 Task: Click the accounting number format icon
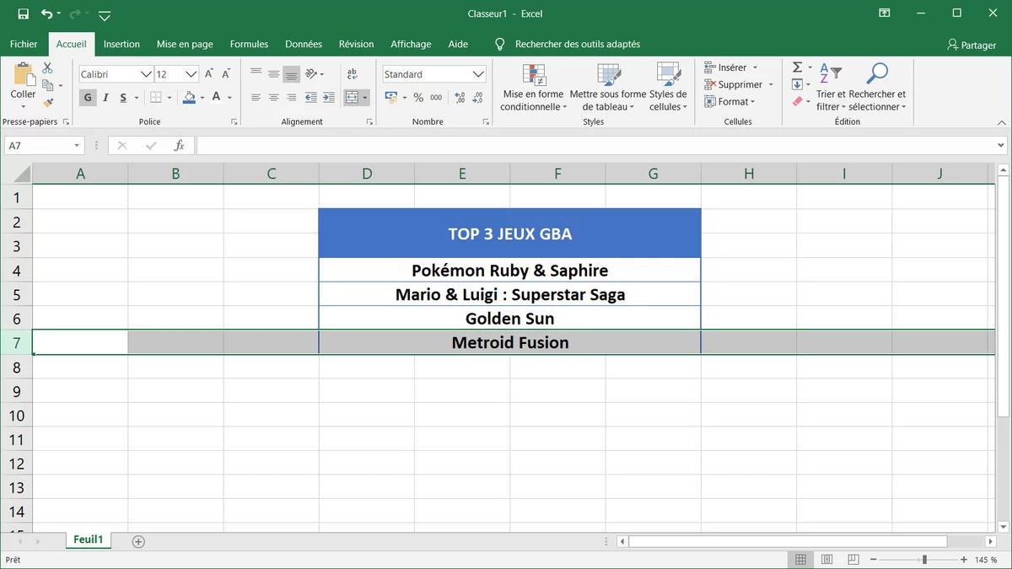click(391, 98)
